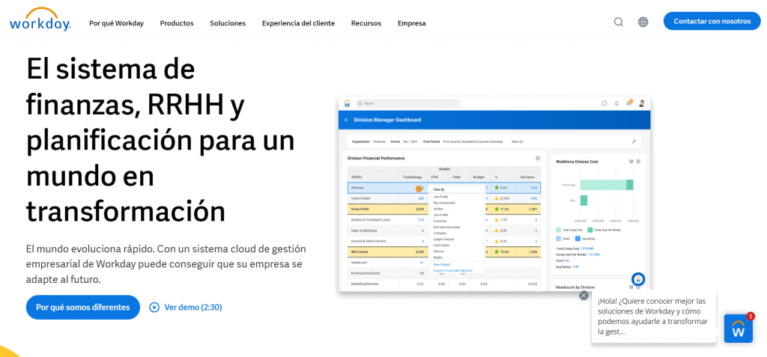
Task: Click the Contactar con nosotros button
Action: (x=712, y=21)
